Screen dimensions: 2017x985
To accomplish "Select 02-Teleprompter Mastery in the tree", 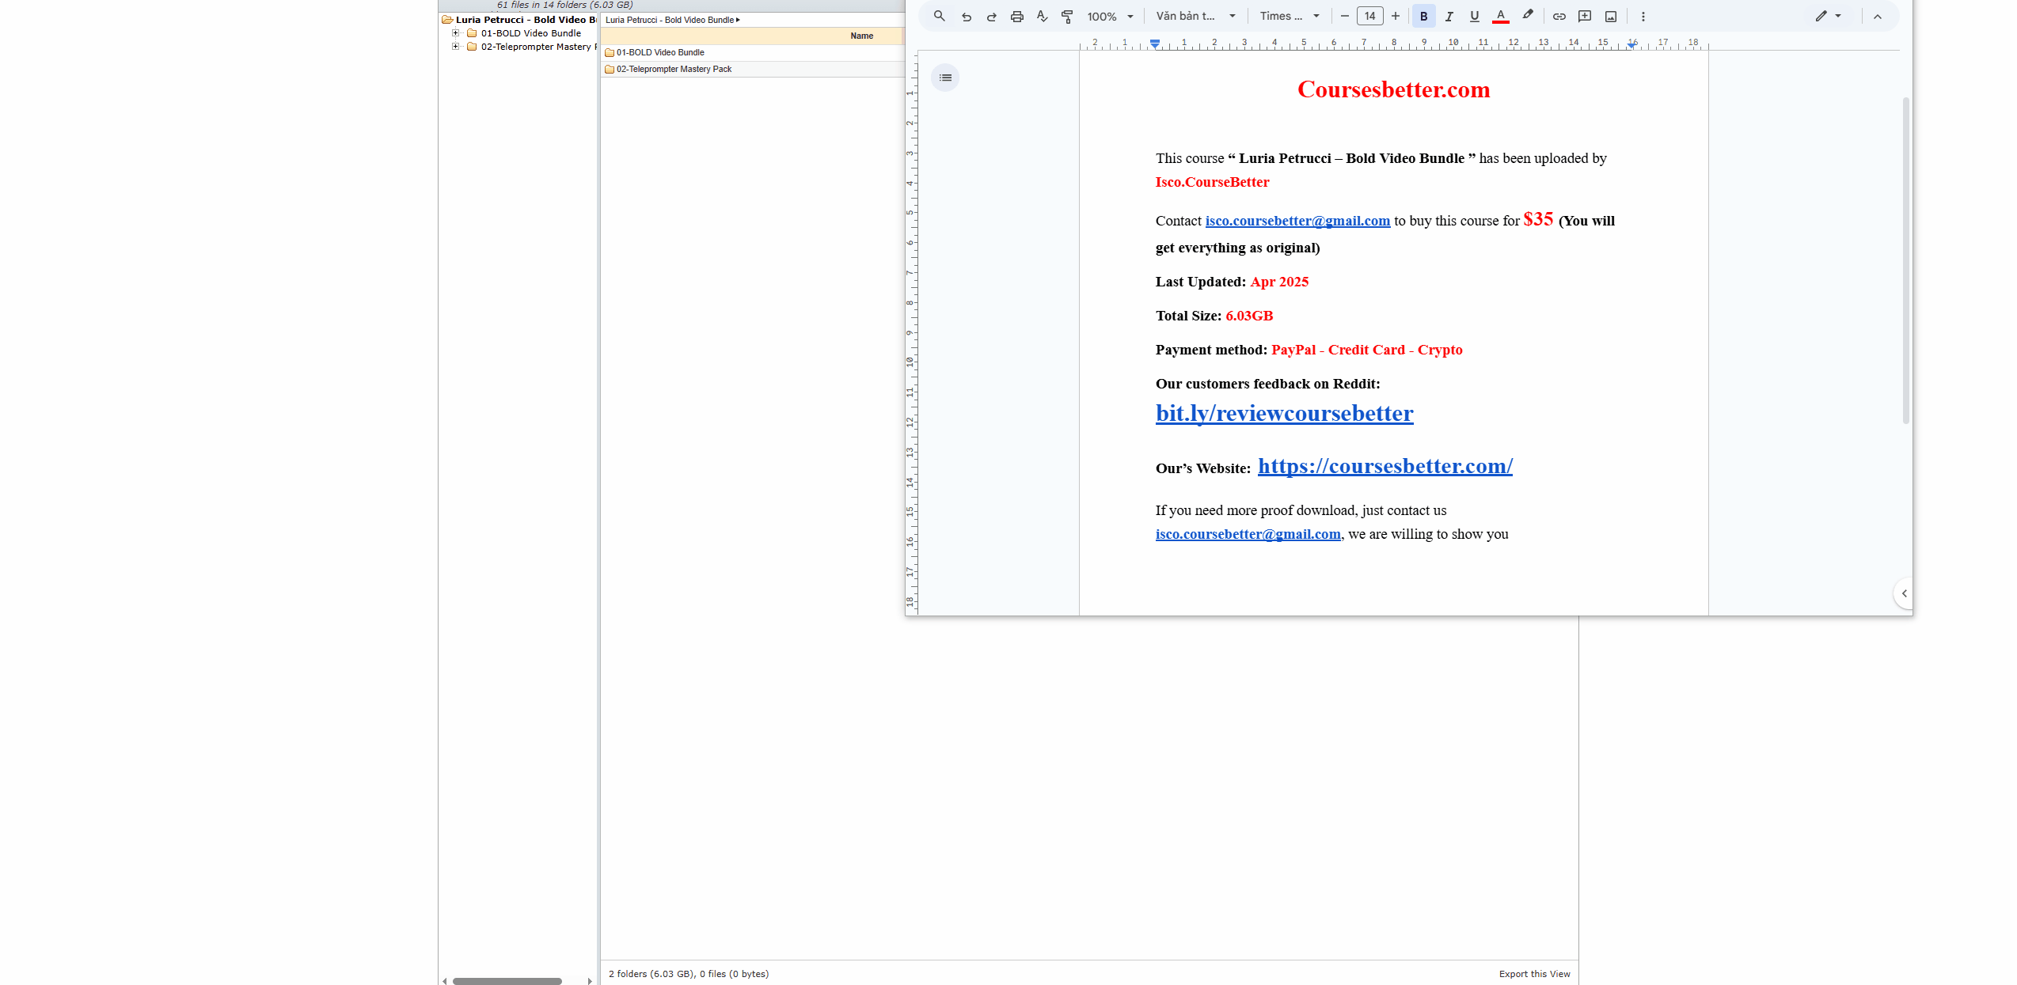I will (x=538, y=47).
